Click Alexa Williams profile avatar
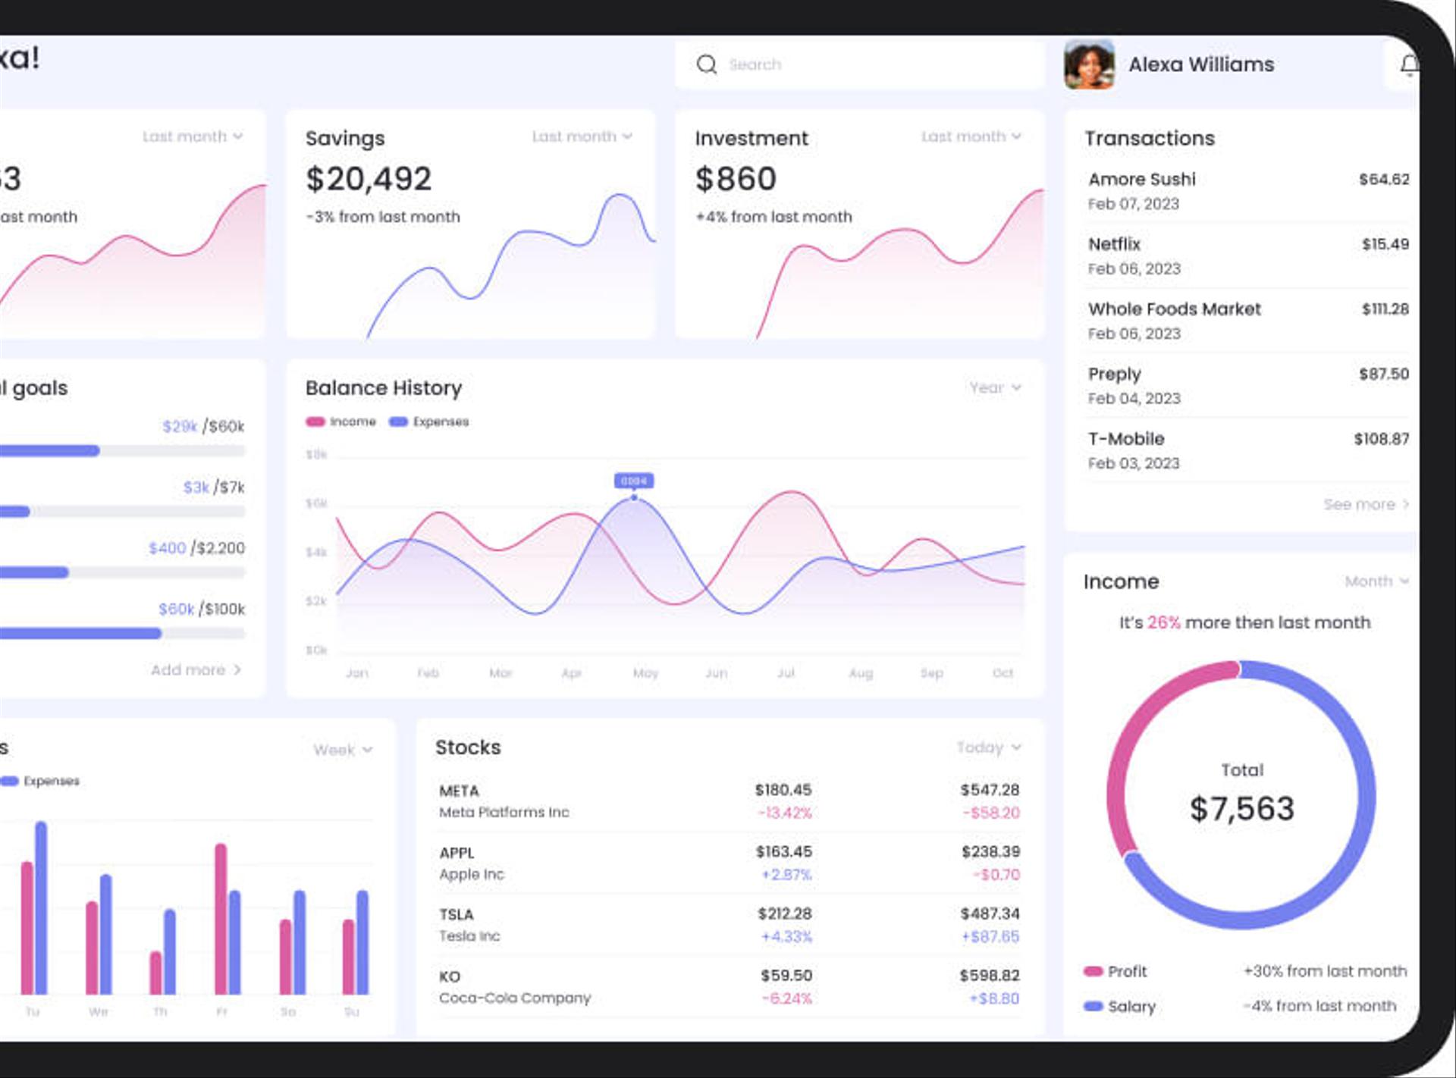The image size is (1456, 1078). pyautogui.click(x=1089, y=64)
